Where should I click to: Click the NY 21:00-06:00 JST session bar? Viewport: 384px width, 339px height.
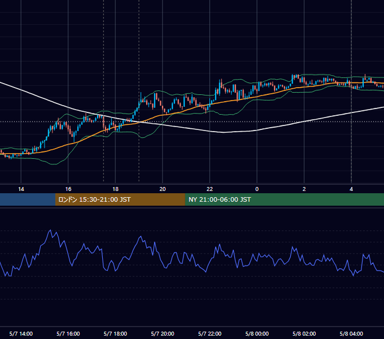click(284, 199)
